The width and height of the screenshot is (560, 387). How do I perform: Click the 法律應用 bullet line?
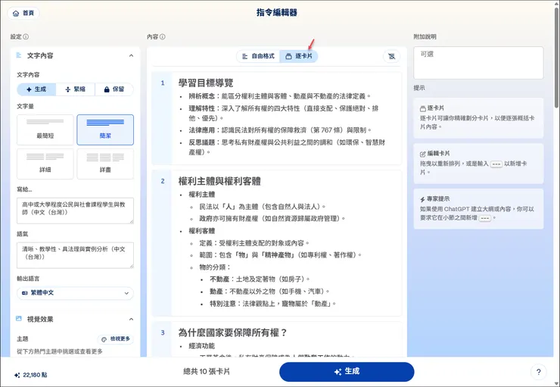(x=281, y=130)
